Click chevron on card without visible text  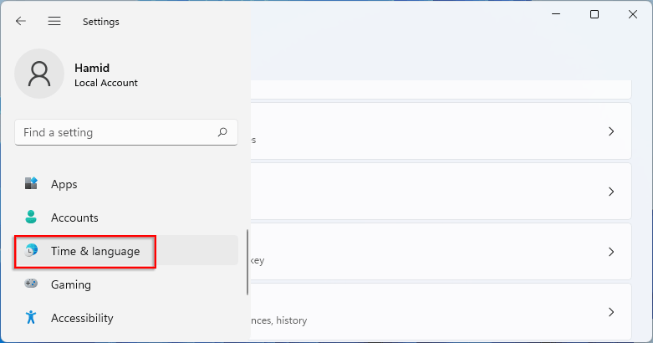coord(611,192)
